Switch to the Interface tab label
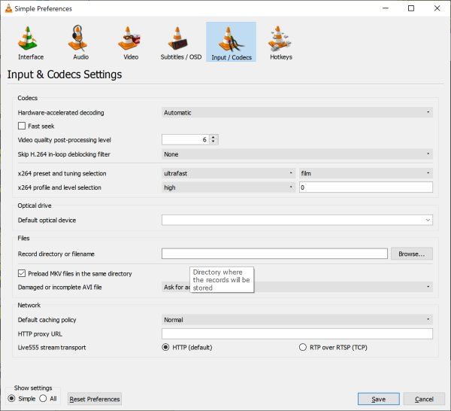Screen dimensions: 451x411 click(31, 57)
